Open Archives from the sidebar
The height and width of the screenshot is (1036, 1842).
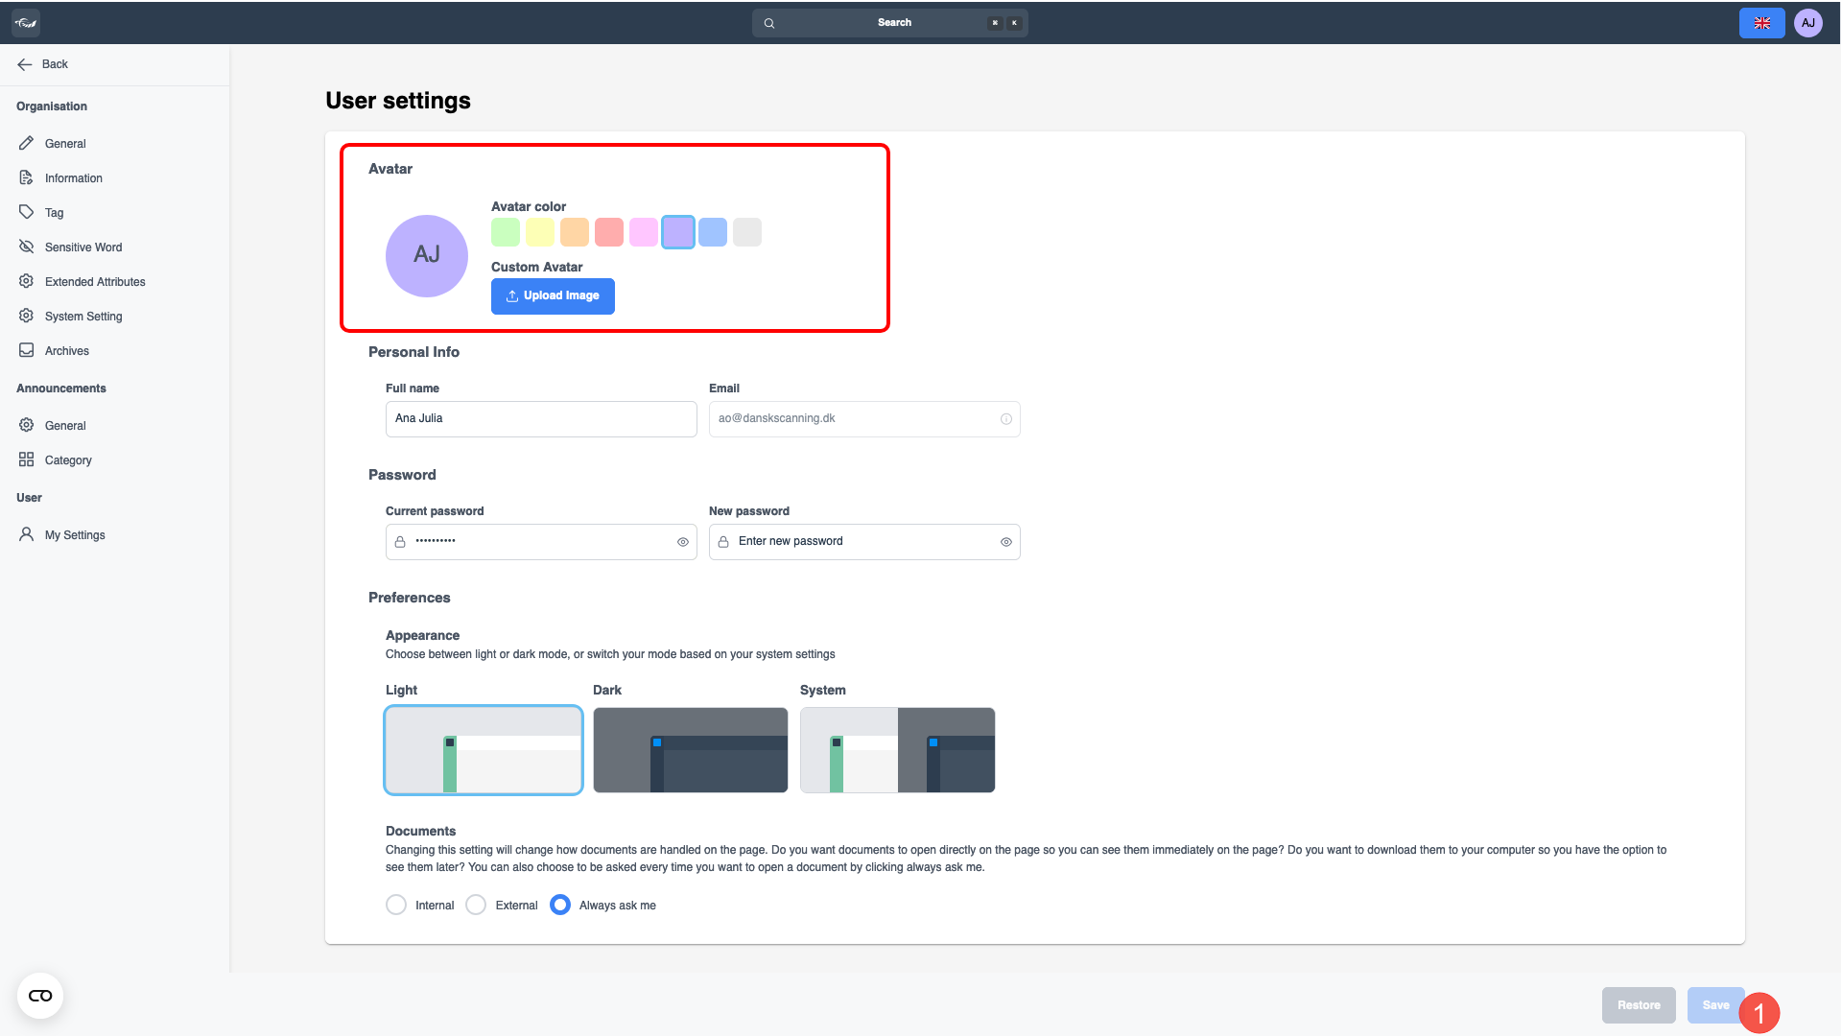click(x=67, y=351)
